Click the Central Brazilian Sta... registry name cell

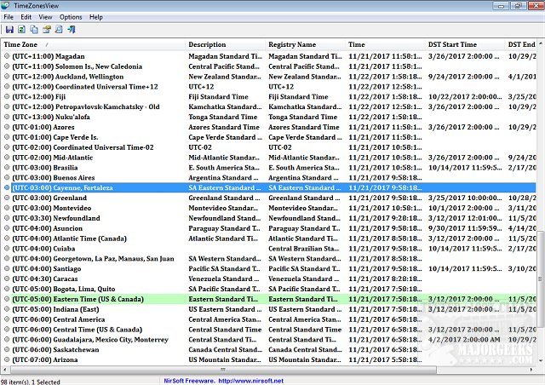click(x=303, y=249)
